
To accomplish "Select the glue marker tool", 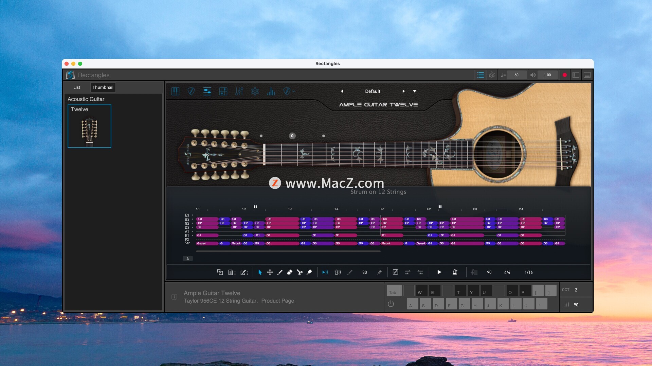I will click(309, 272).
